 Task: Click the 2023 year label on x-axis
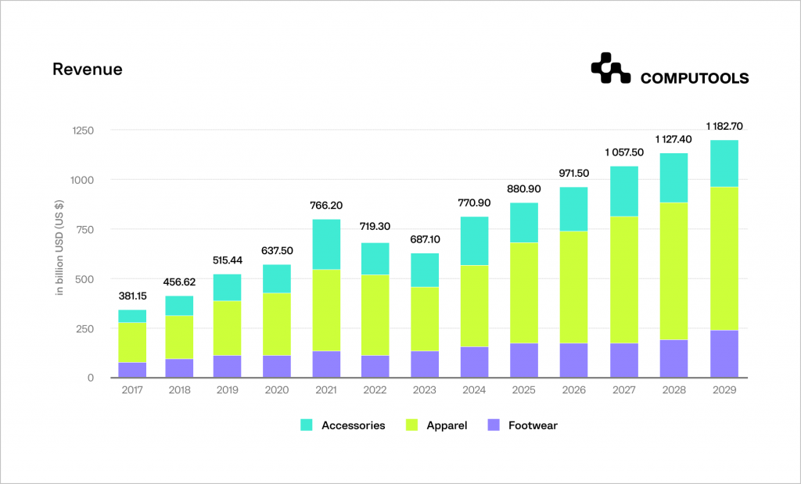click(425, 389)
